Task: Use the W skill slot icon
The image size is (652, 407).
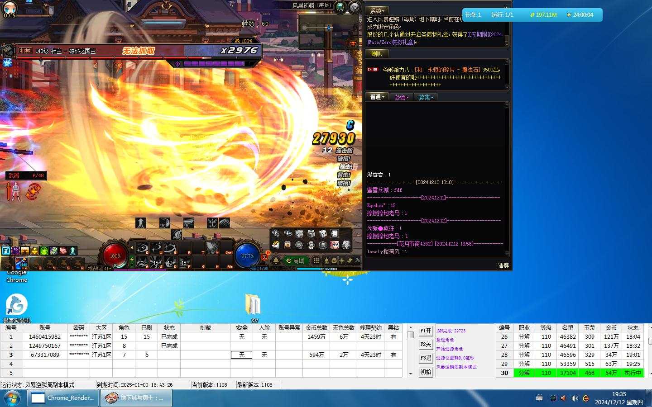Action: 156,248
